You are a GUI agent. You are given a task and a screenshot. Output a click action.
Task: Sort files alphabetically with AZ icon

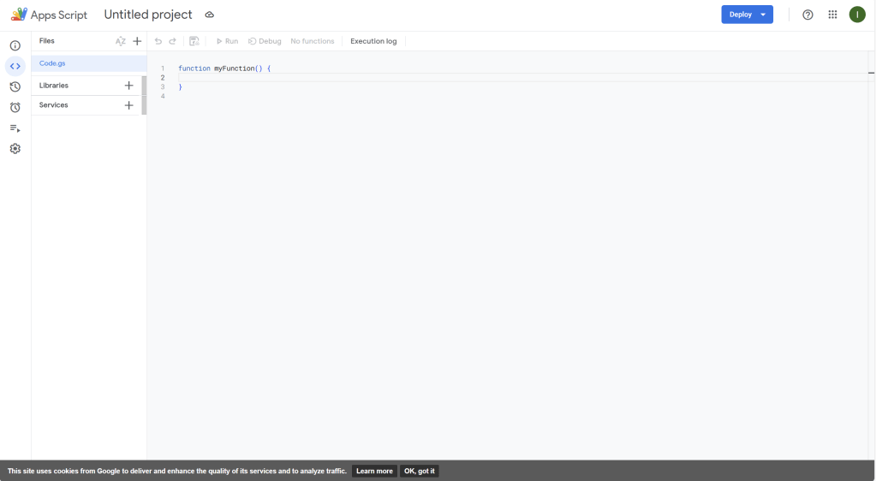[x=121, y=41]
